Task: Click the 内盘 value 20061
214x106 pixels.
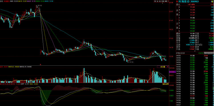Action: tap(211, 49)
